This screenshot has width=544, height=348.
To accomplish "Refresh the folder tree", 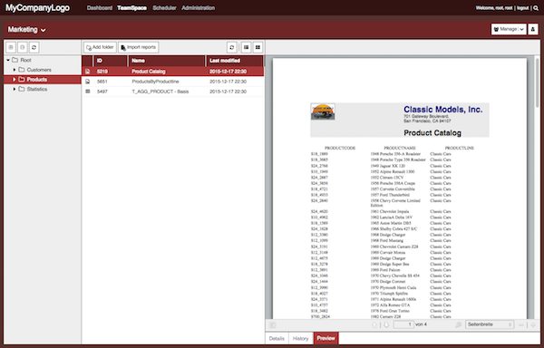I will pyautogui.click(x=34, y=47).
